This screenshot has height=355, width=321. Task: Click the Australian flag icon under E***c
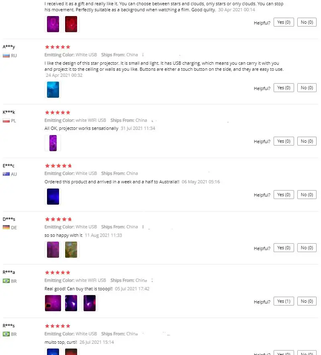6,174
